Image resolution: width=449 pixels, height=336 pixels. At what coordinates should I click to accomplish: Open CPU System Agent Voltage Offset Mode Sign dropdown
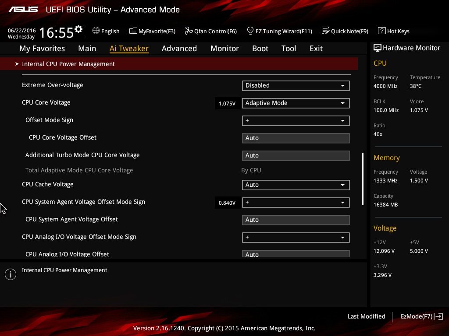coord(296,202)
